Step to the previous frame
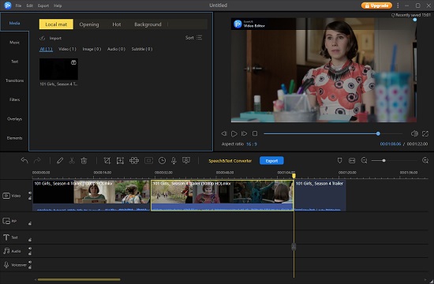The height and width of the screenshot is (284, 434). click(x=224, y=133)
